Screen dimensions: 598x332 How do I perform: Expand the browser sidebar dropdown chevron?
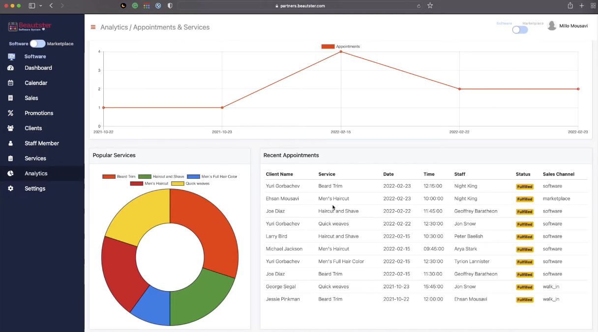click(40, 6)
